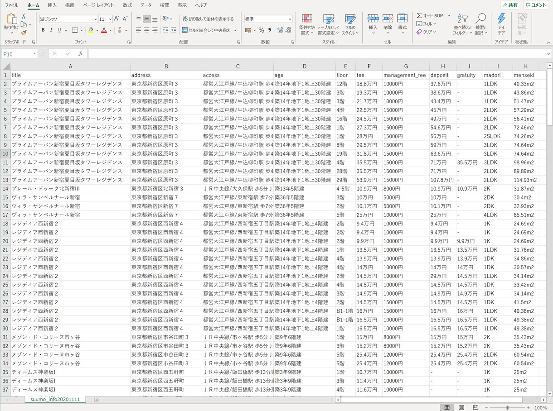Click the Insert Function fx icon

point(80,54)
